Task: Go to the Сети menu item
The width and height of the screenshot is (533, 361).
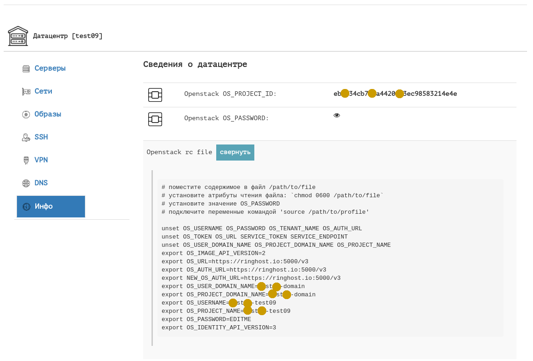Action: click(x=43, y=91)
